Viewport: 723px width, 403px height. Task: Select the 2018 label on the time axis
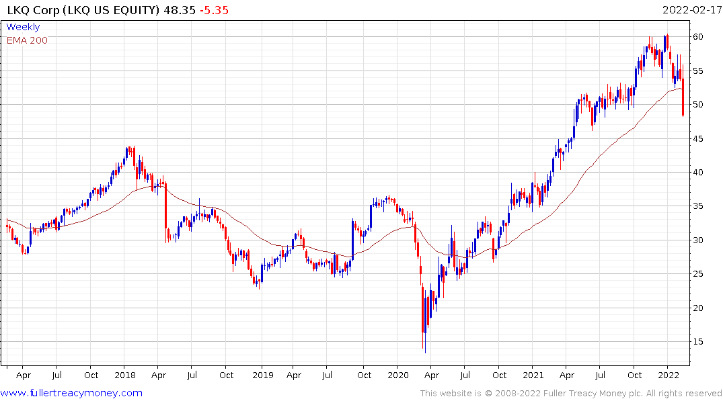click(125, 375)
